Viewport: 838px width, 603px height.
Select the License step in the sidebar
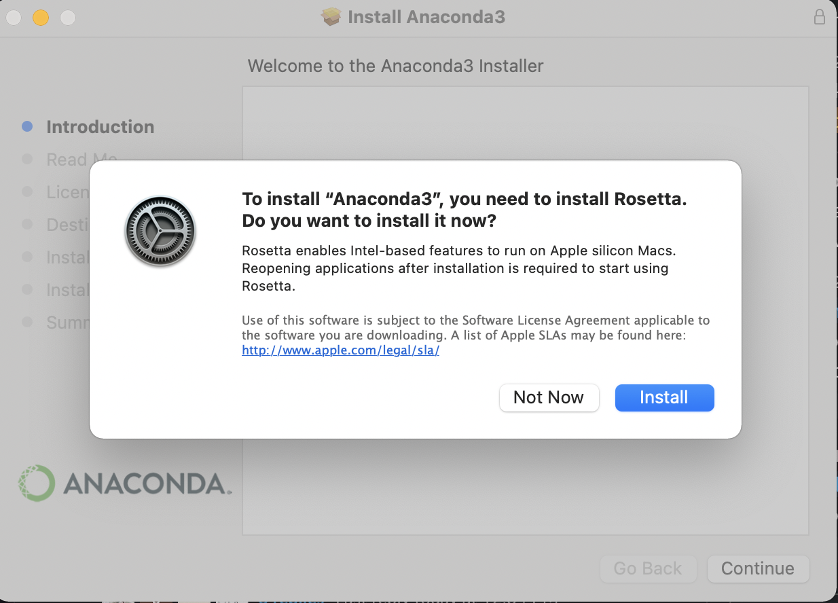coord(67,192)
